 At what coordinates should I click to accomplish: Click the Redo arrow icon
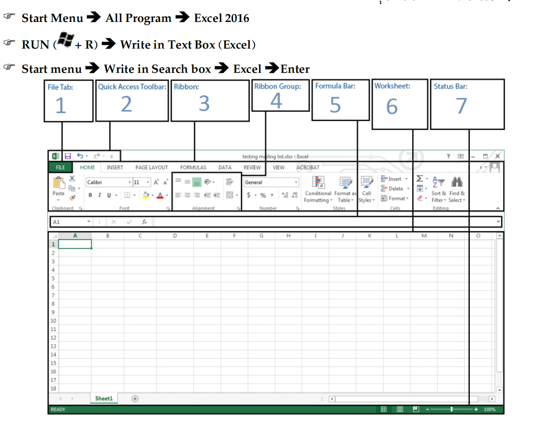click(x=97, y=156)
